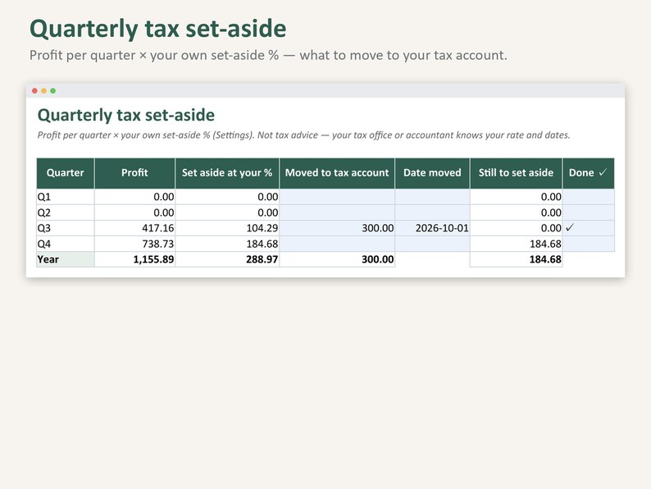
Task: Click the page subtitle about set-aside %
Action: [x=268, y=55]
